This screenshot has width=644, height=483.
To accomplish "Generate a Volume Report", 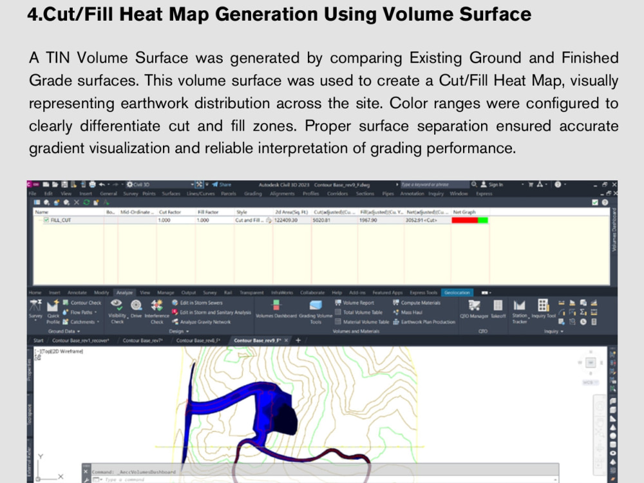I will tap(354, 303).
